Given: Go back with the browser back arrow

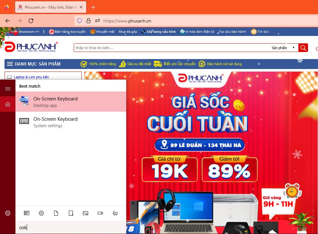Looking at the screenshot, I should [x=8, y=21].
